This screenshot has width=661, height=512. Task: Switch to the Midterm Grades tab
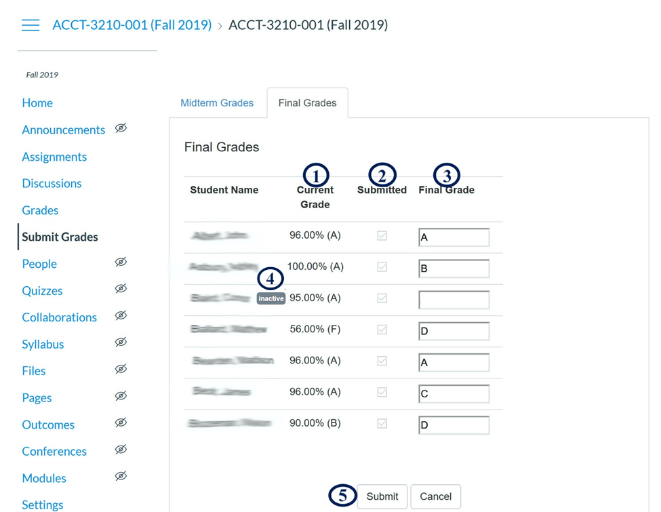(x=217, y=102)
